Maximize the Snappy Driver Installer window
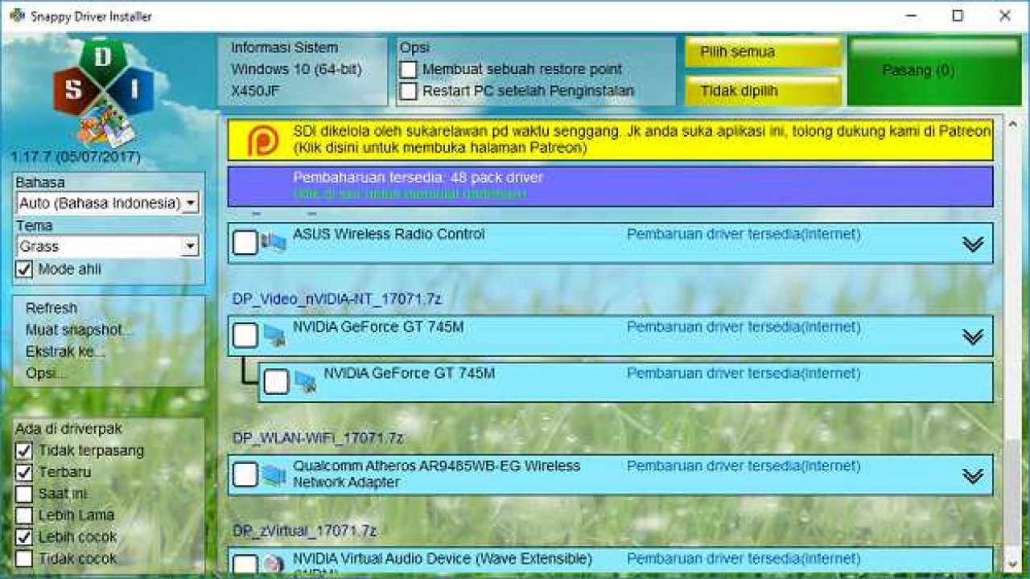This screenshot has width=1030, height=579. (958, 15)
